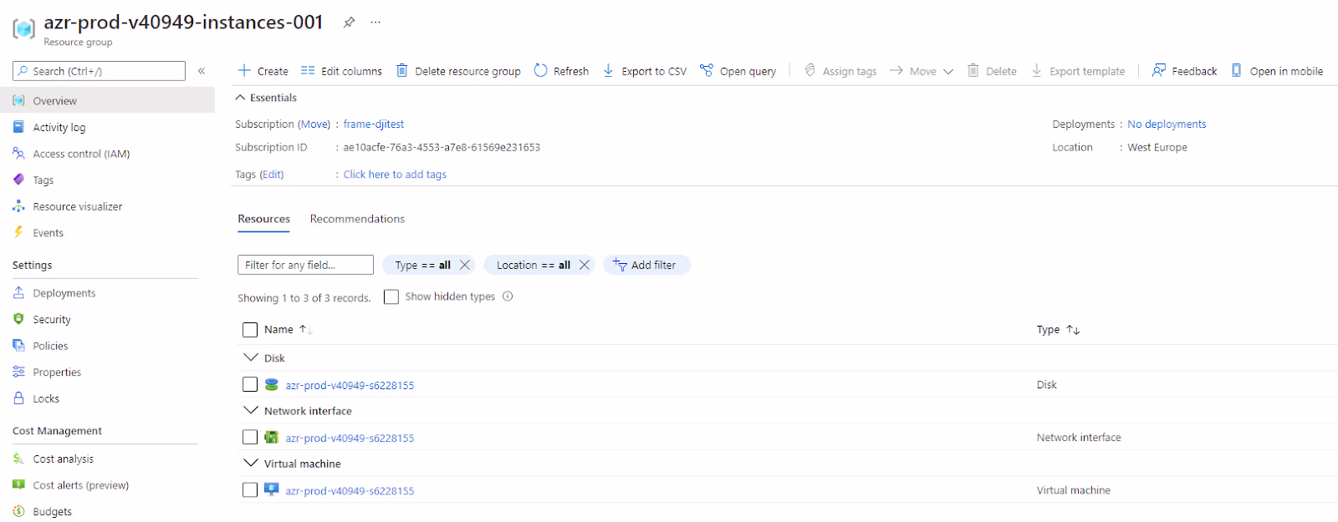This screenshot has height=522, width=1338.
Task: Click the Subscription Move link
Action: point(315,124)
